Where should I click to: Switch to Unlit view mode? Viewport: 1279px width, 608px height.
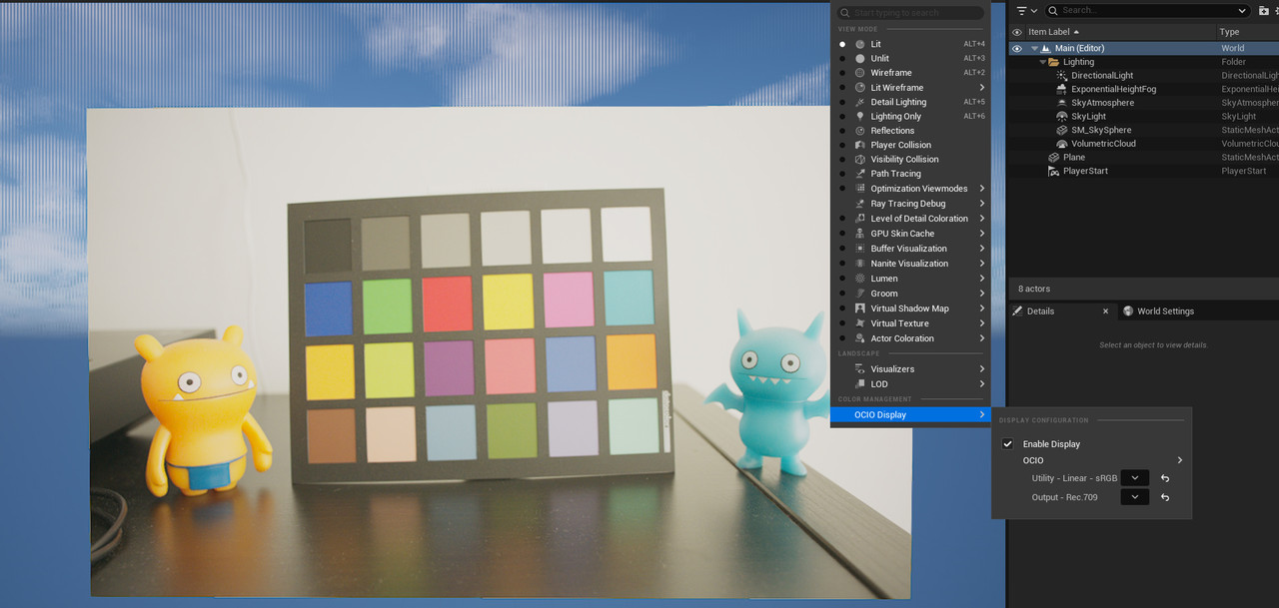pos(911,58)
